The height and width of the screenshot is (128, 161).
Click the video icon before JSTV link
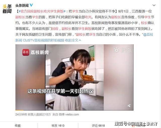point(24,40)
